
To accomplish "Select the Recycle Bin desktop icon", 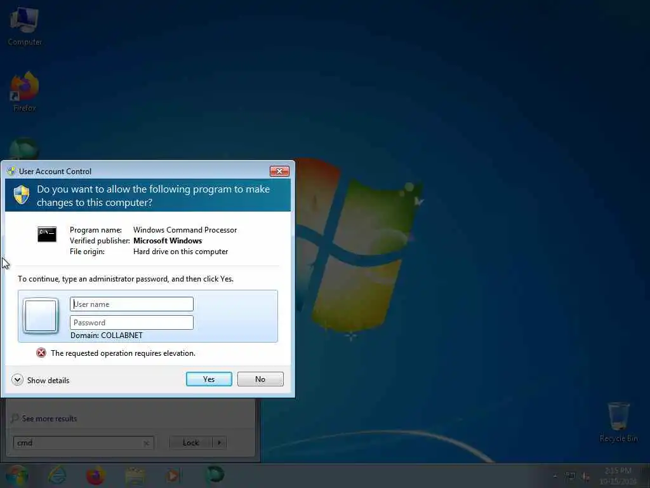I will pos(618,421).
